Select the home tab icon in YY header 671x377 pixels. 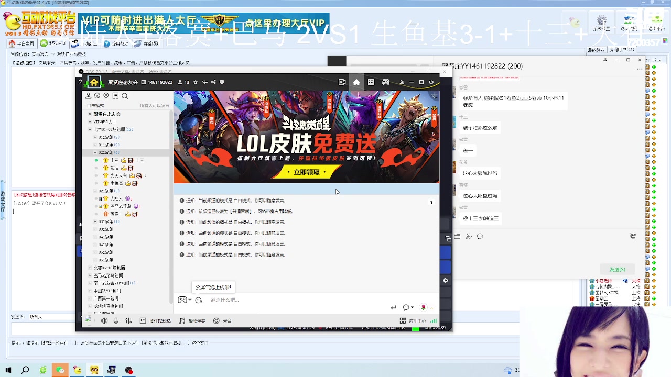[x=356, y=82]
